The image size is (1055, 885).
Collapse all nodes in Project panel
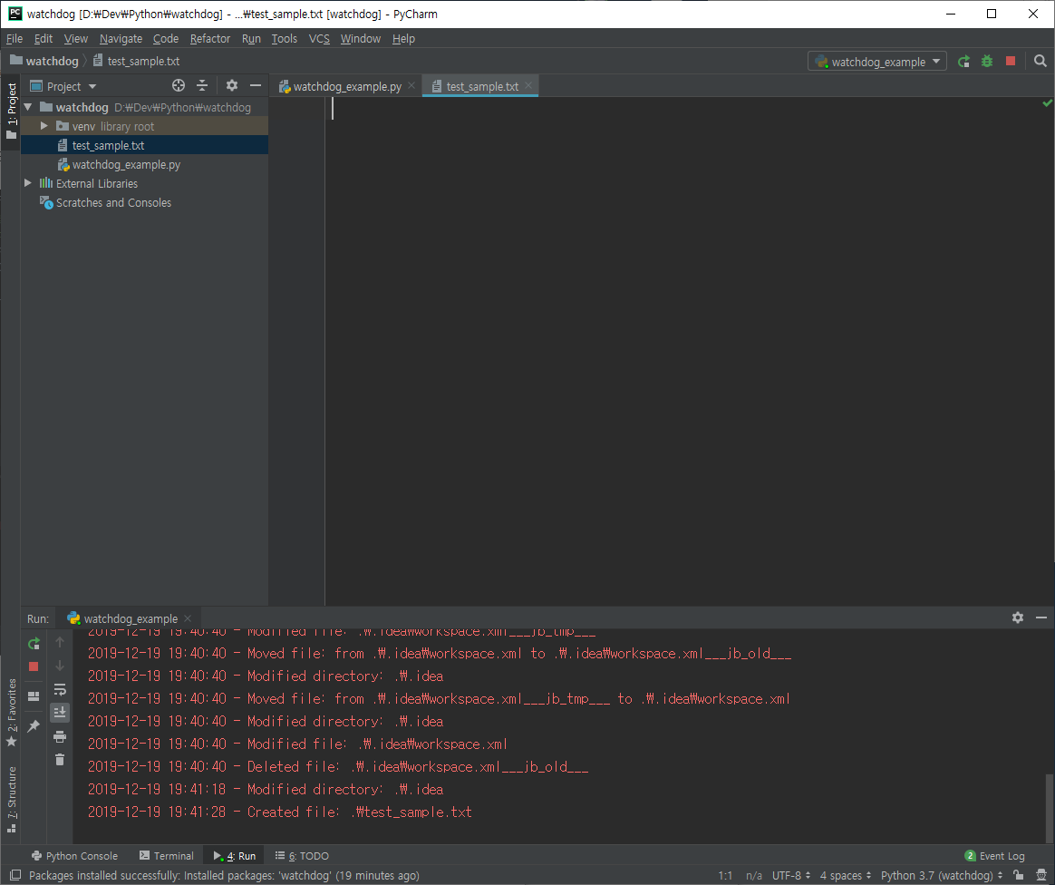click(x=202, y=85)
